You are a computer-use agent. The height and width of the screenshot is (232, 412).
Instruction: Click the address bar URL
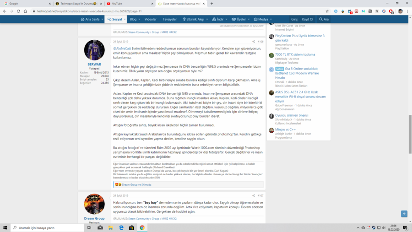click(x=89, y=11)
